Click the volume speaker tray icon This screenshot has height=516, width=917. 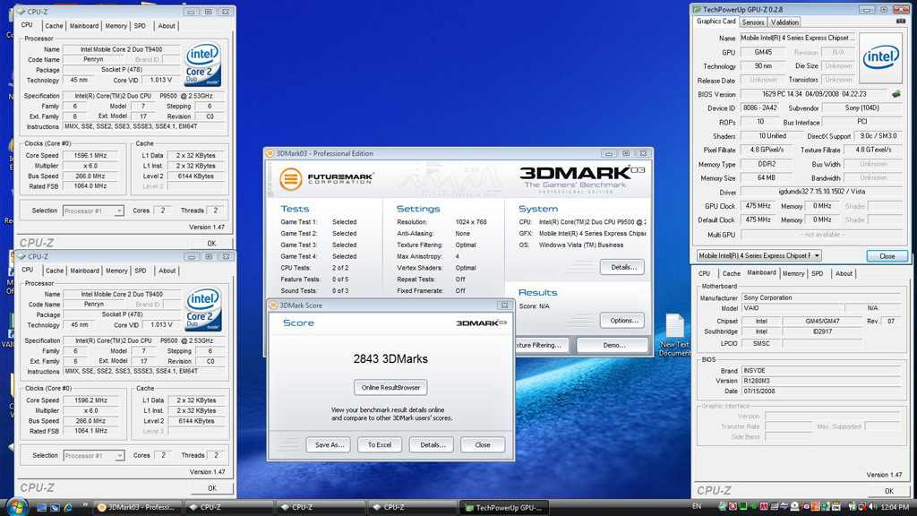[x=872, y=507]
